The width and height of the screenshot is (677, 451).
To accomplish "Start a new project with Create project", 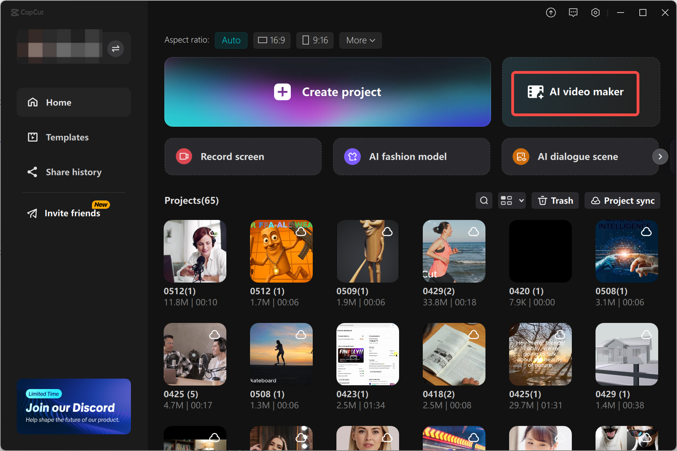I will [x=327, y=92].
